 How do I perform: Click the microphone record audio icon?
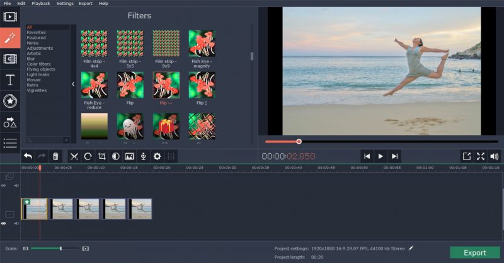tap(144, 156)
